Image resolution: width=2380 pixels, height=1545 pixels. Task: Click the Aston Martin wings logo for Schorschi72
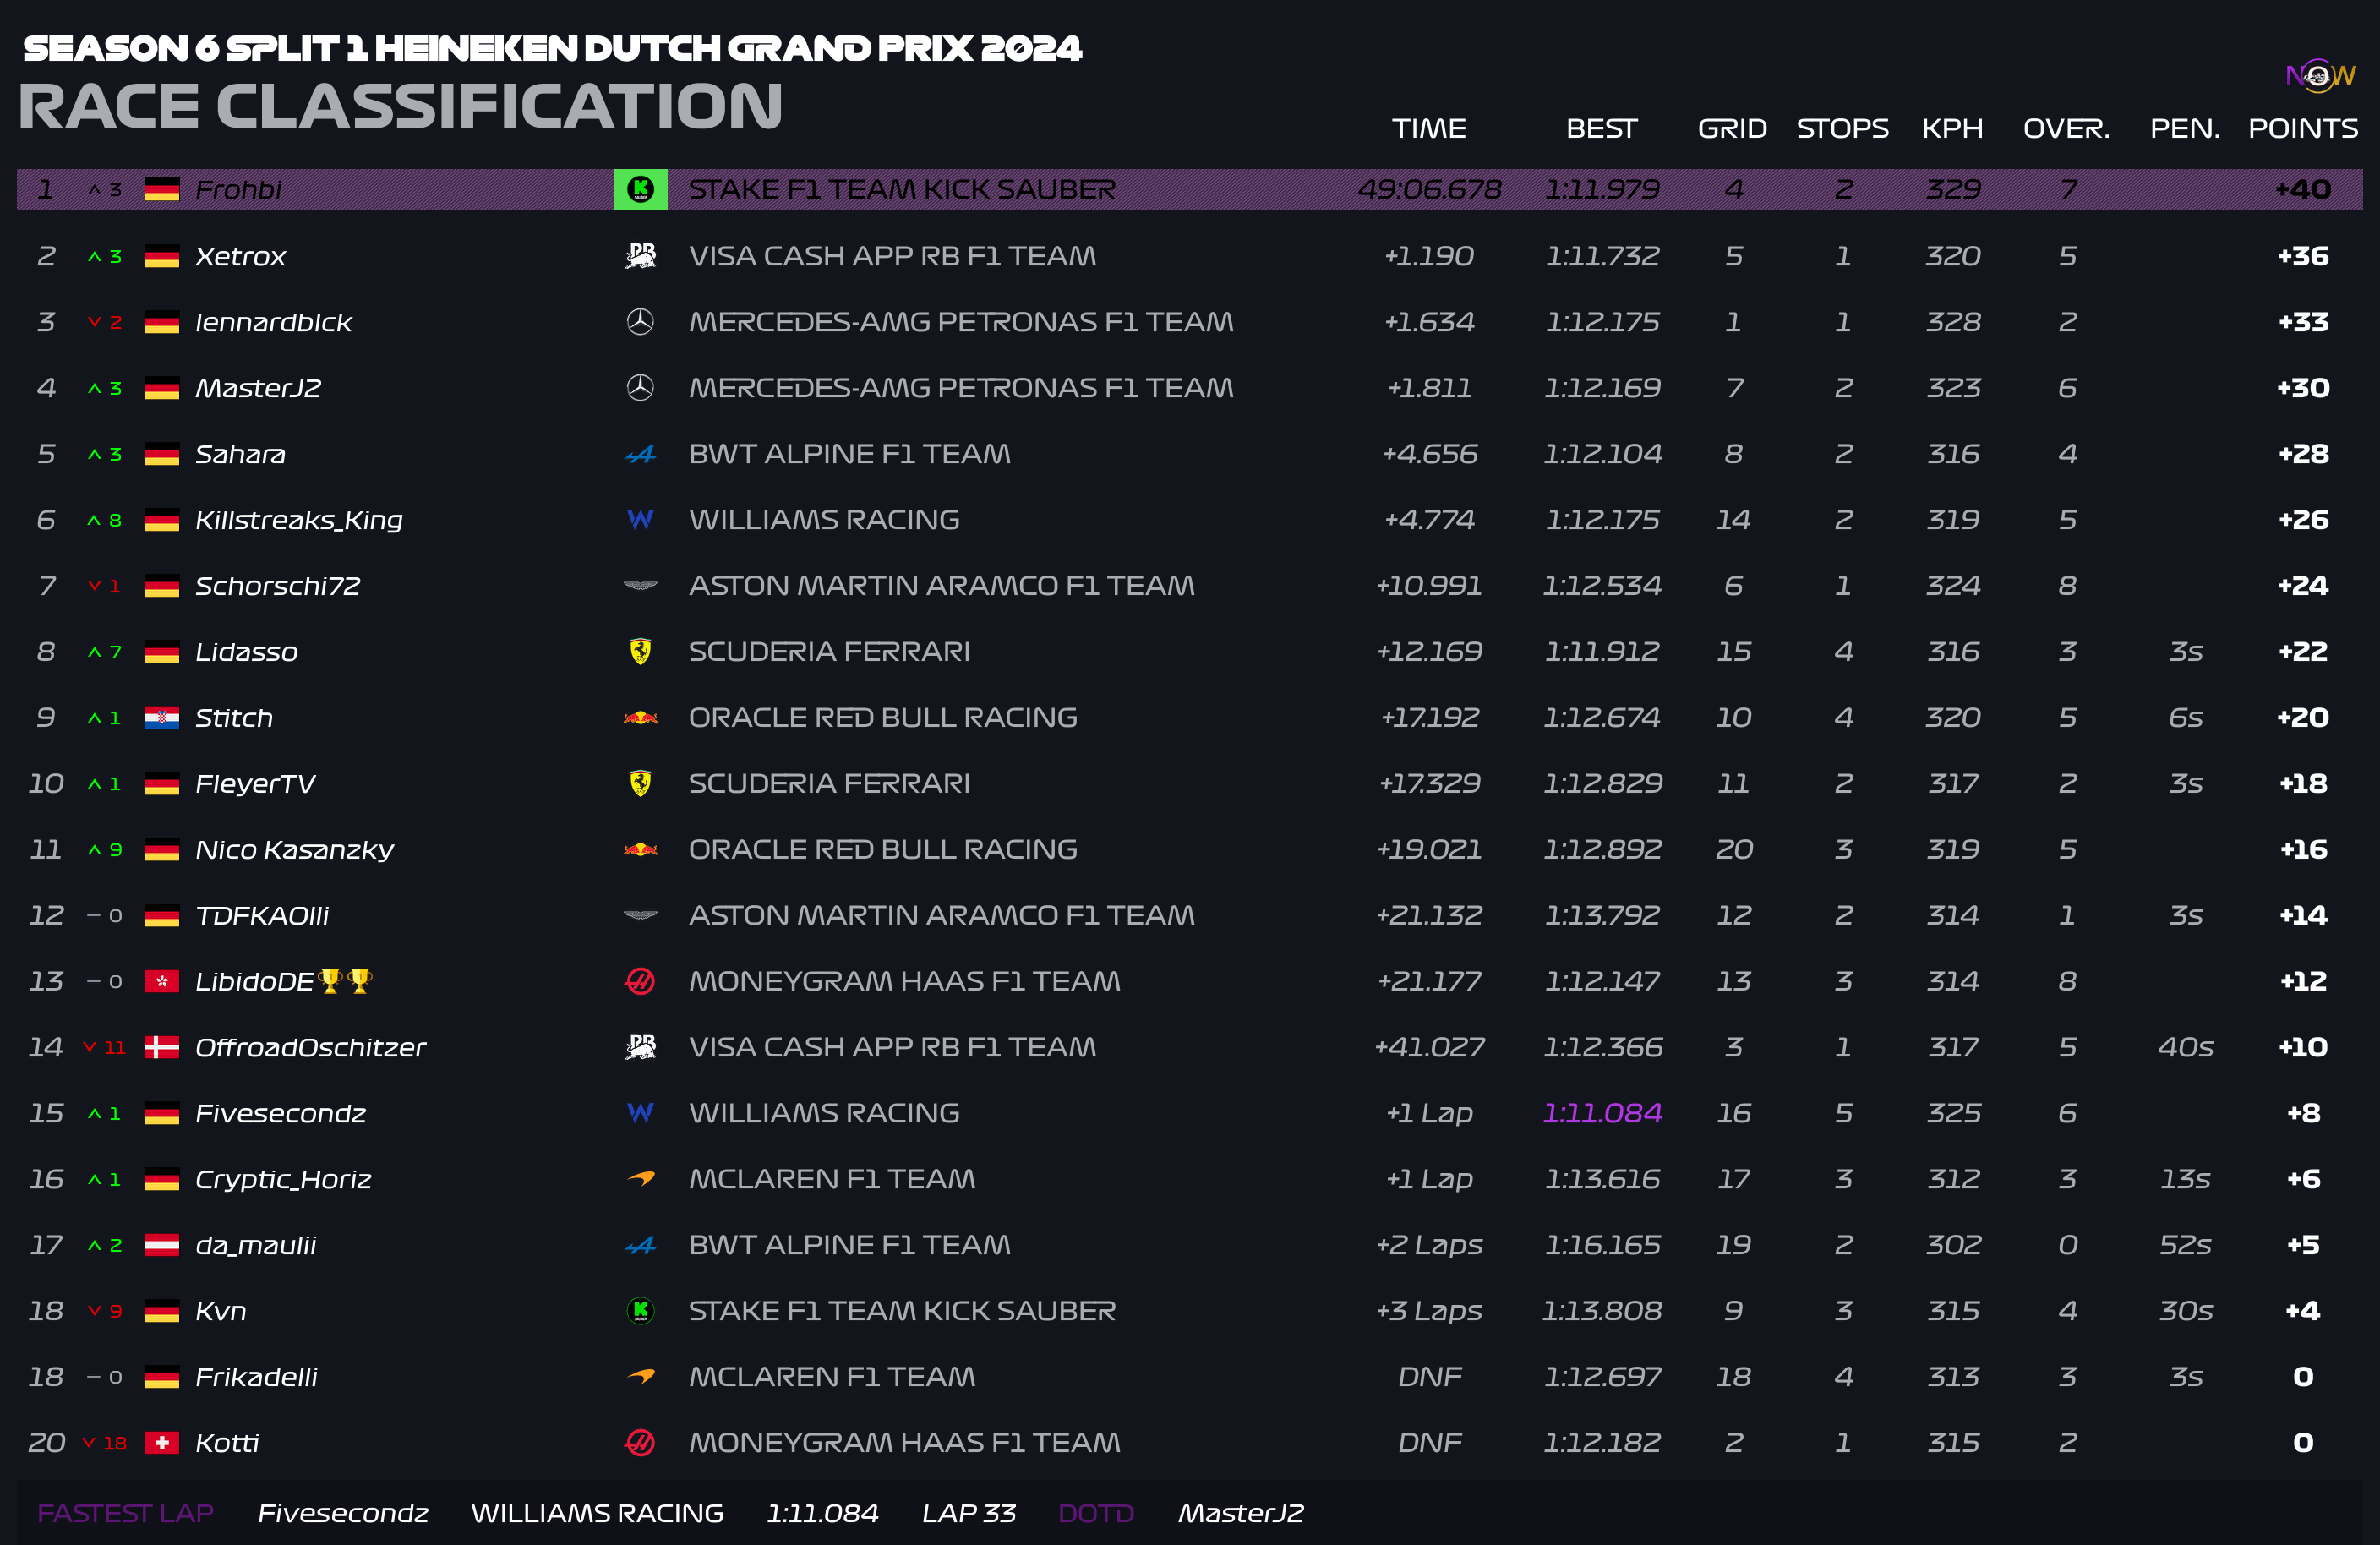click(640, 586)
